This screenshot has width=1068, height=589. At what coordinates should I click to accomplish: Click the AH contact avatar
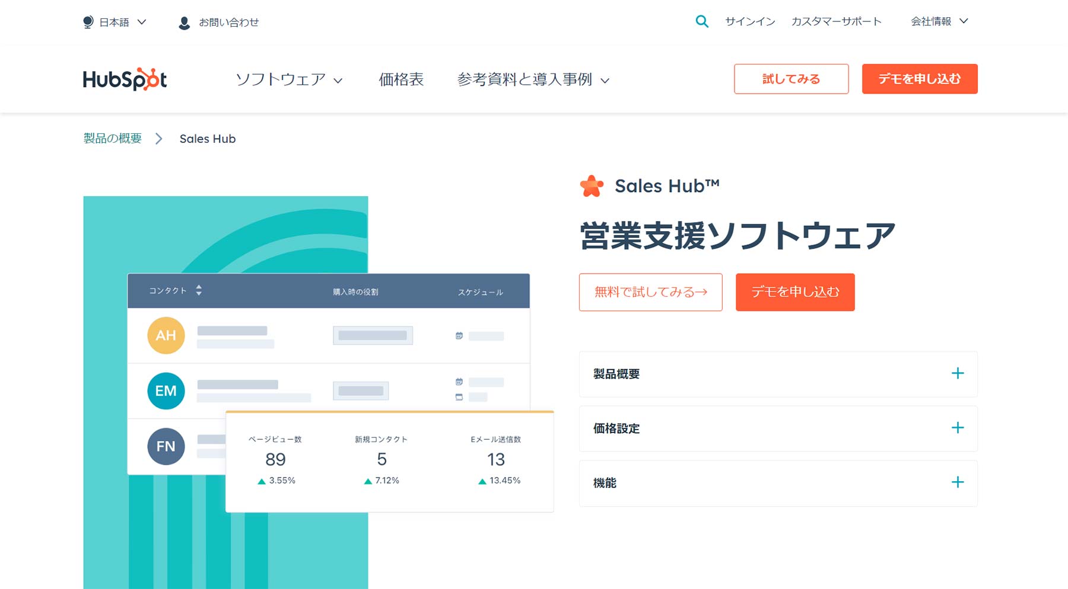pyautogui.click(x=166, y=335)
